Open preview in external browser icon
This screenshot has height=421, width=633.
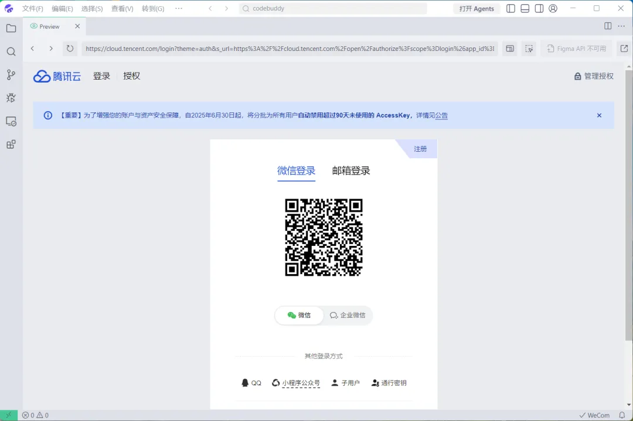[x=624, y=49]
